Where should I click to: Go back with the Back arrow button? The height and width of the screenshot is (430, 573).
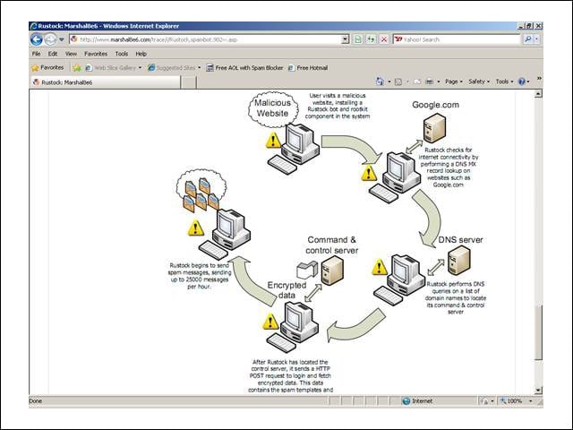tap(36, 39)
